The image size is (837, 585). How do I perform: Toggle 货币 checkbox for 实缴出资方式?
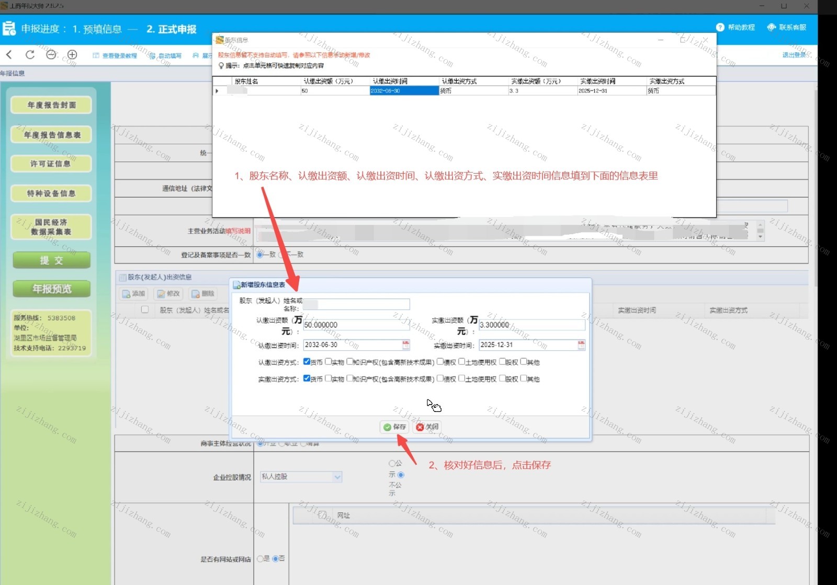[x=307, y=378]
